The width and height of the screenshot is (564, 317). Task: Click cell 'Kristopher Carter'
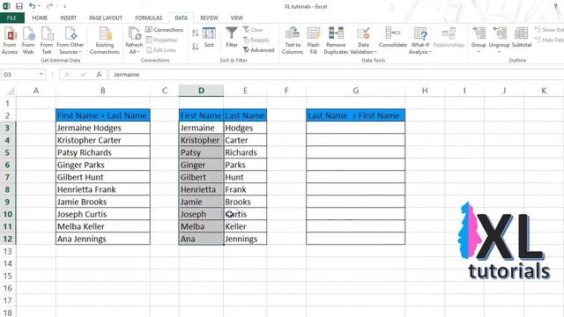point(103,140)
